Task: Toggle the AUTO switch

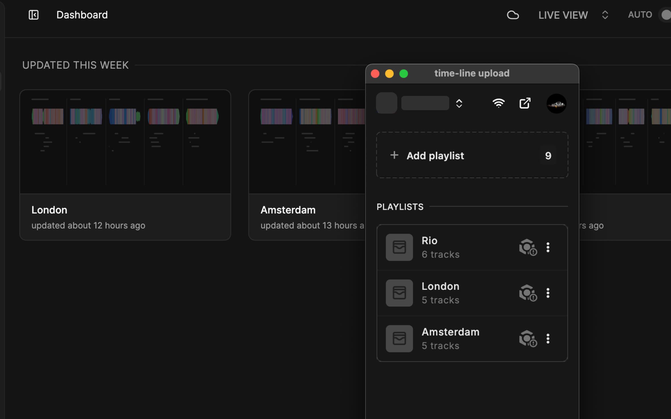Action: 665,15
